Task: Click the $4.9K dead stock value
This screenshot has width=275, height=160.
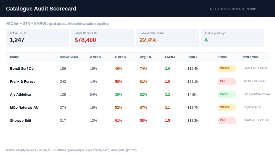Action: click(192, 94)
